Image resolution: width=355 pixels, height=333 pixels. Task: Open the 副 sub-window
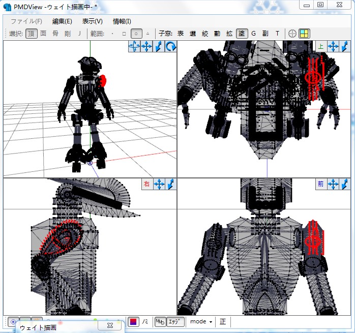click(265, 34)
